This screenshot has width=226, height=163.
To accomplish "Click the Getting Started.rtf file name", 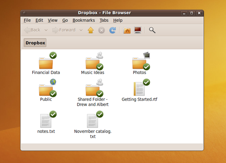I will coord(139,99).
